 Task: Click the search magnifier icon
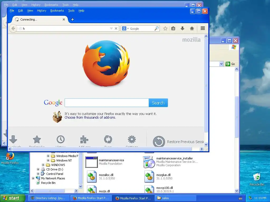pyautogui.click(x=157, y=28)
